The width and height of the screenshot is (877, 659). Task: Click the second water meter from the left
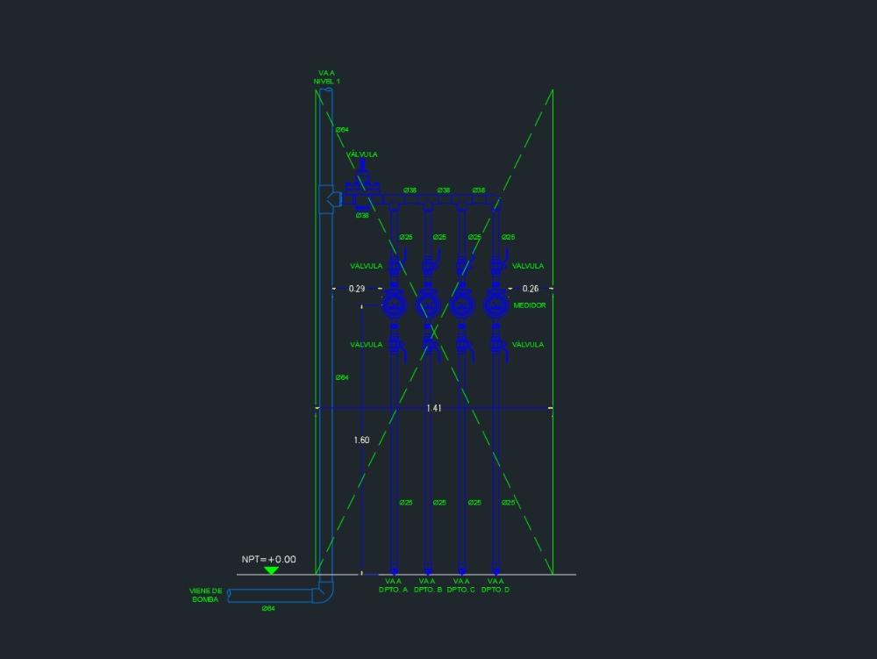pos(428,304)
